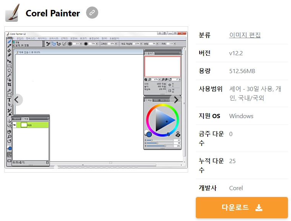This screenshot has height=221, width=291.
Task: Select the Grabber hand tool in the Painter toolbox
Action: 9,132
